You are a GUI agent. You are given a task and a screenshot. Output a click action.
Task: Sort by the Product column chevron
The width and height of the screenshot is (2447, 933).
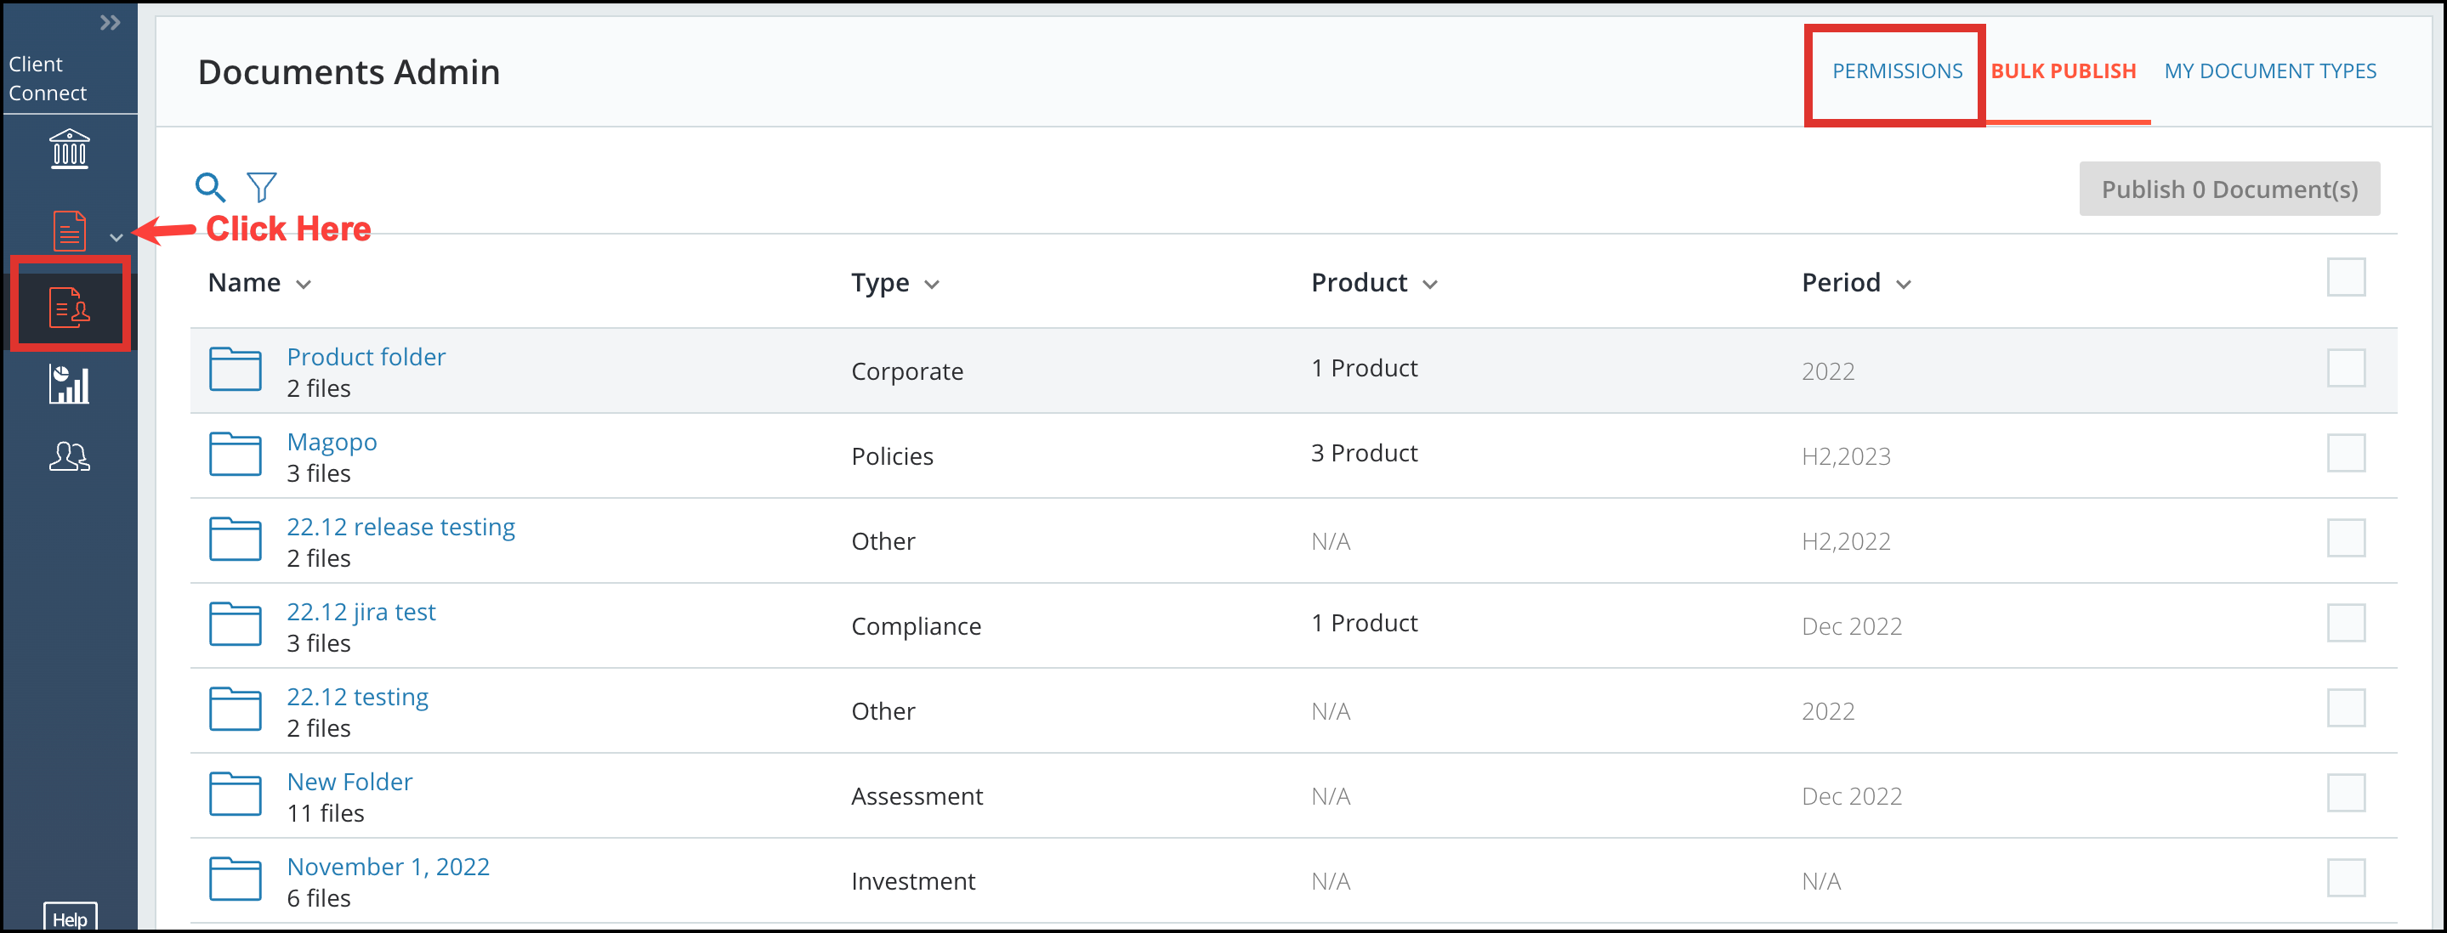click(x=1431, y=285)
